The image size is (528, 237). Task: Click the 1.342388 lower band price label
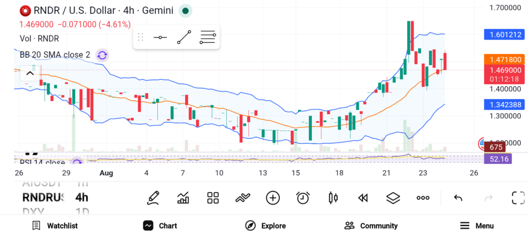pos(504,105)
